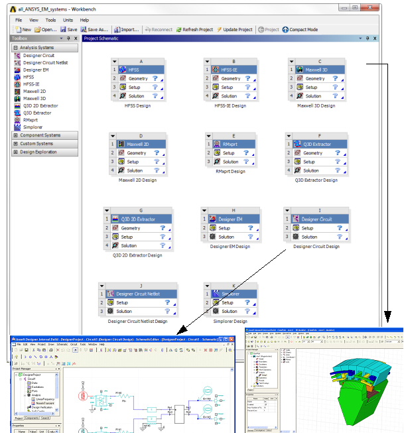The width and height of the screenshot is (404, 433).
Task: Collapse the Analysis Systems group
Action: coord(16,48)
